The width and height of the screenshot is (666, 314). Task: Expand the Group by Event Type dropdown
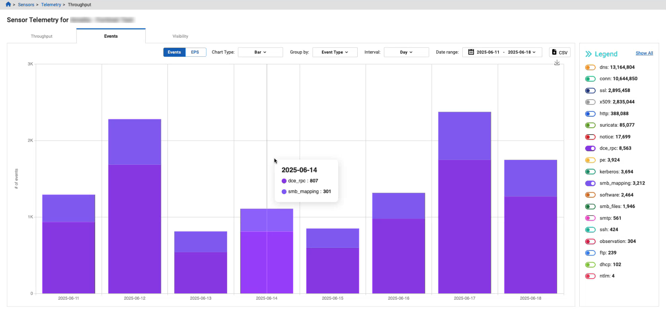(x=335, y=52)
